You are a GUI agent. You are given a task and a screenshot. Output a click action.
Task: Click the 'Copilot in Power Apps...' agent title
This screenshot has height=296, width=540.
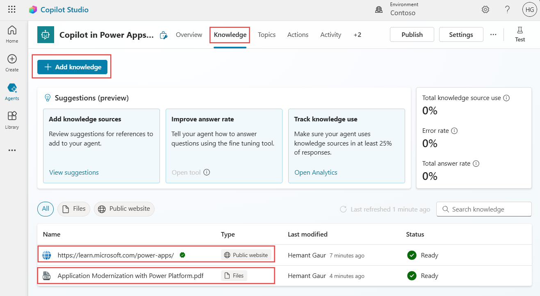107,35
